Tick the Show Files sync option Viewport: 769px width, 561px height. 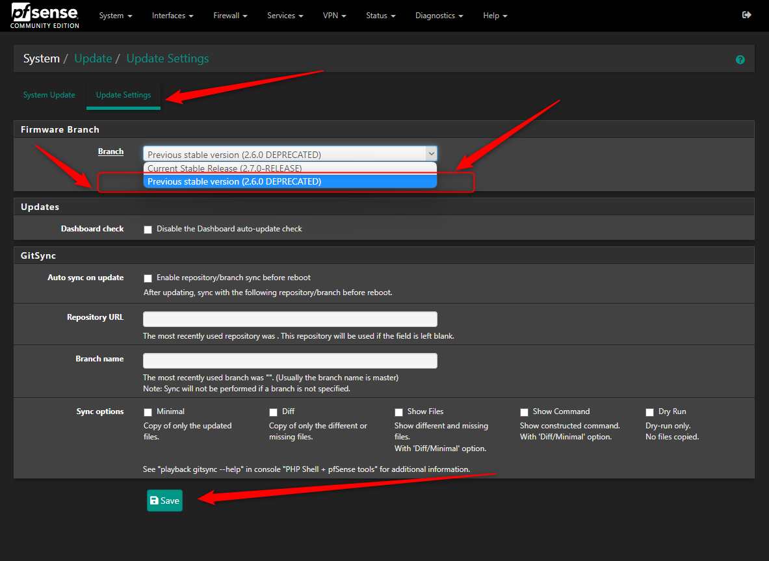[x=398, y=412]
